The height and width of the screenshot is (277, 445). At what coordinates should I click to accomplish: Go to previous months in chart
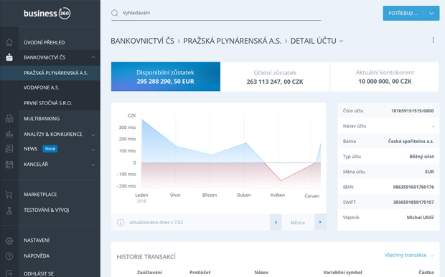(x=276, y=223)
